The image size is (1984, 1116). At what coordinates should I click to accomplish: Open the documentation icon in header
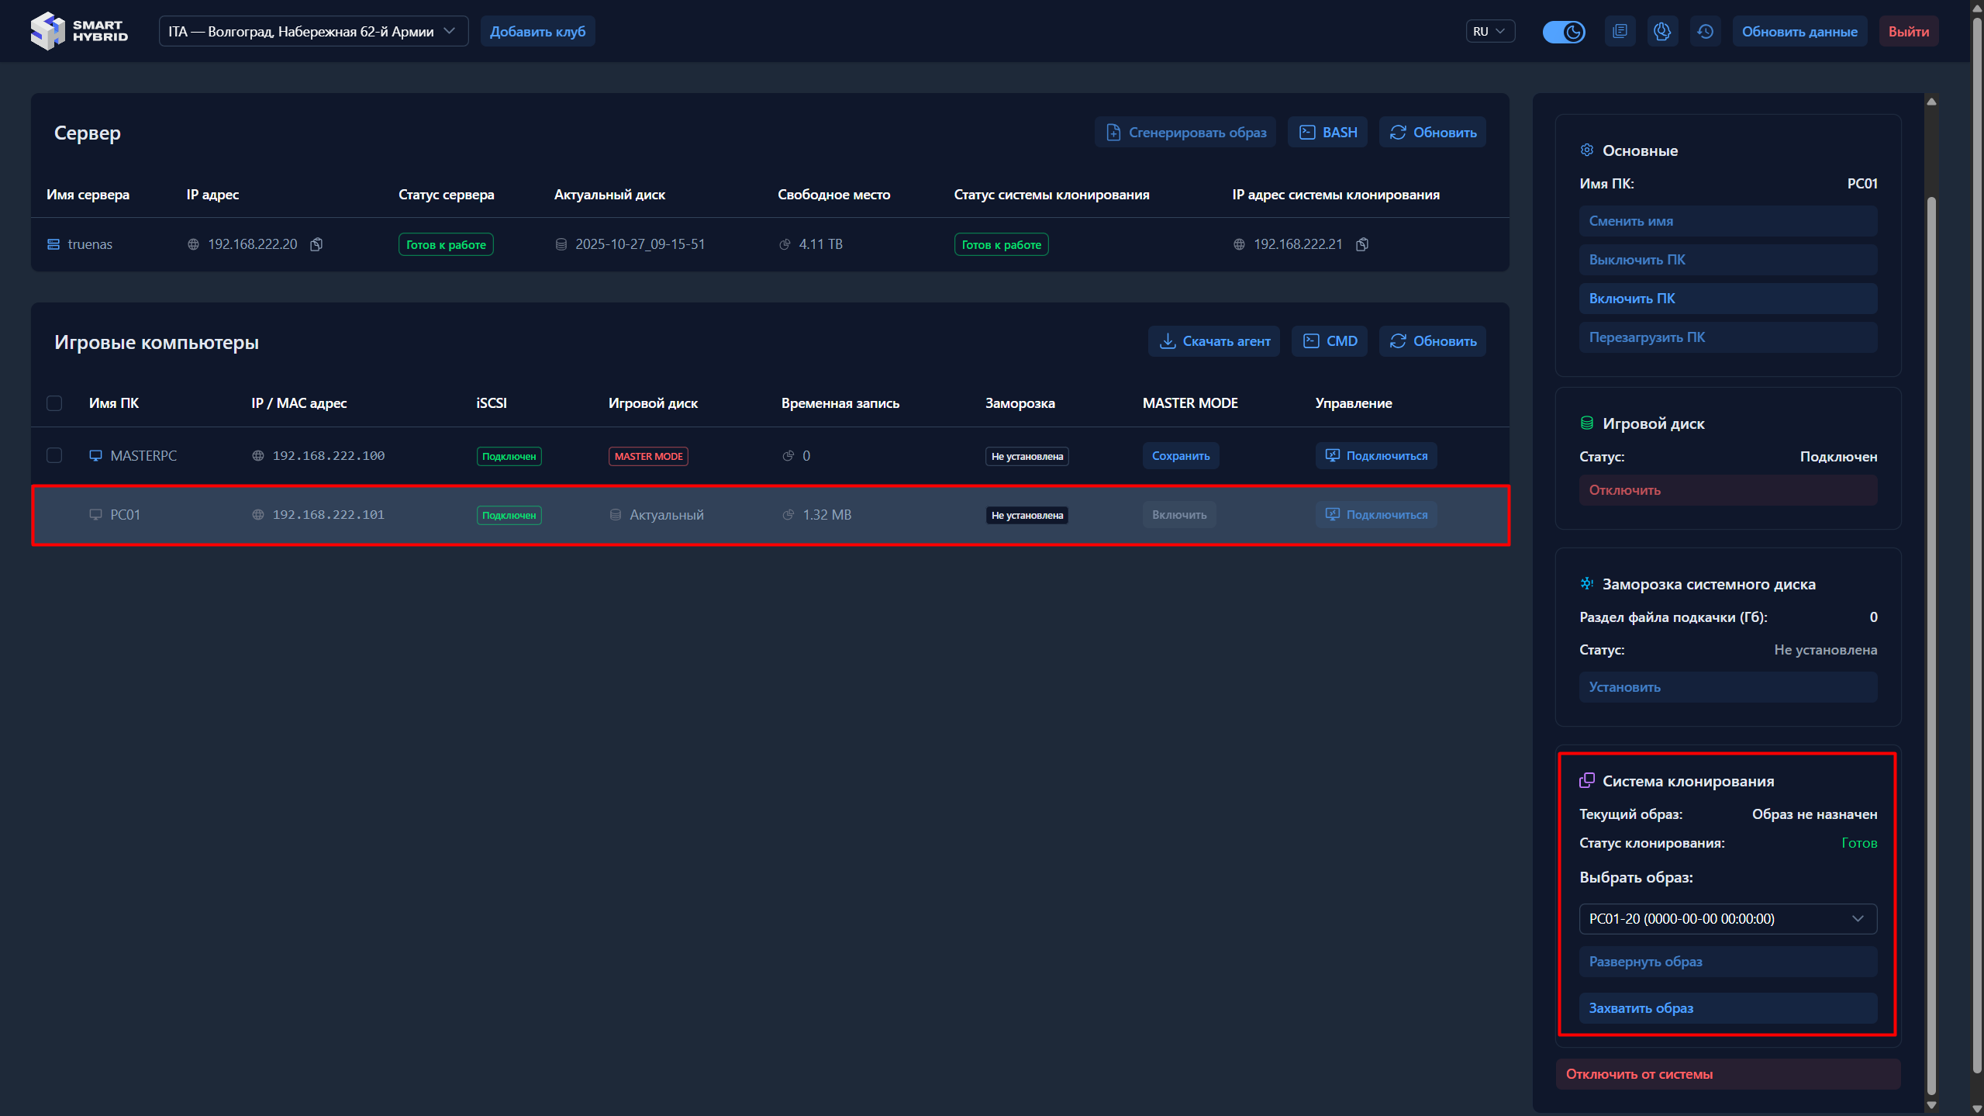[1620, 32]
